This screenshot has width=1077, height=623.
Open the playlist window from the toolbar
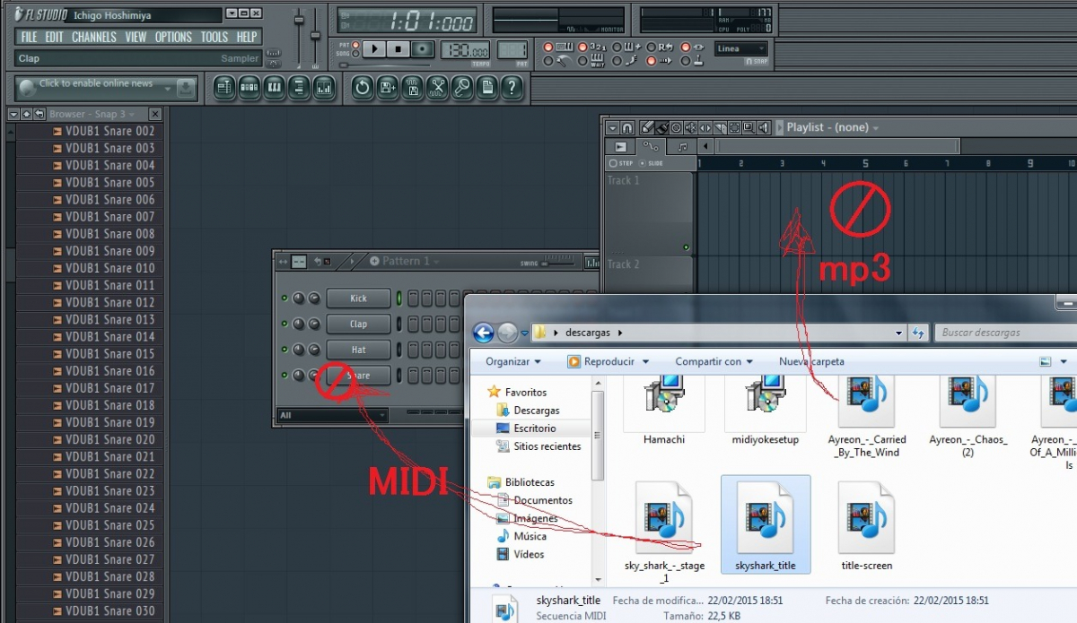(x=224, y=88)
